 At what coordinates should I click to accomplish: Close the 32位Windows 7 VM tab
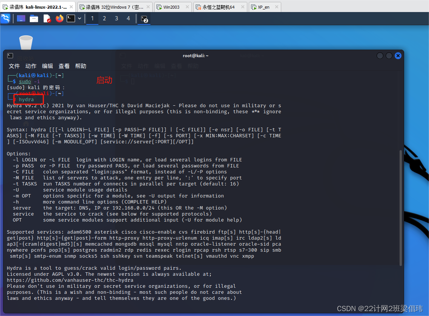coord(148,7)
